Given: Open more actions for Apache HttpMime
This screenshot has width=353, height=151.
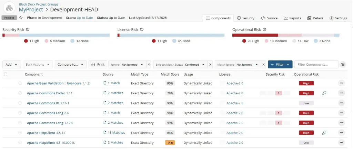Looking at the screenshot, I should point(341,143).
